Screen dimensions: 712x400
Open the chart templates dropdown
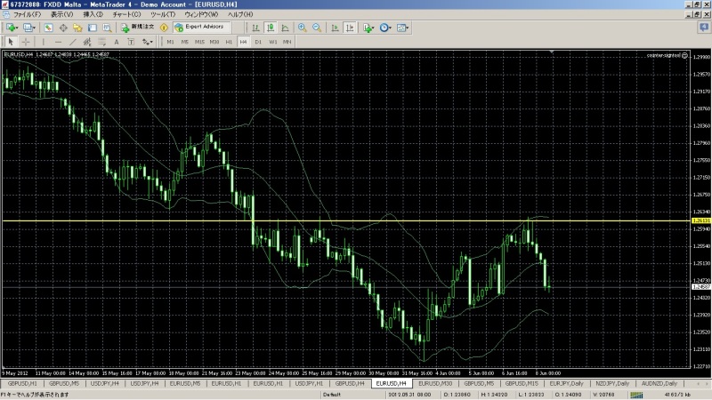pos(406,28)
